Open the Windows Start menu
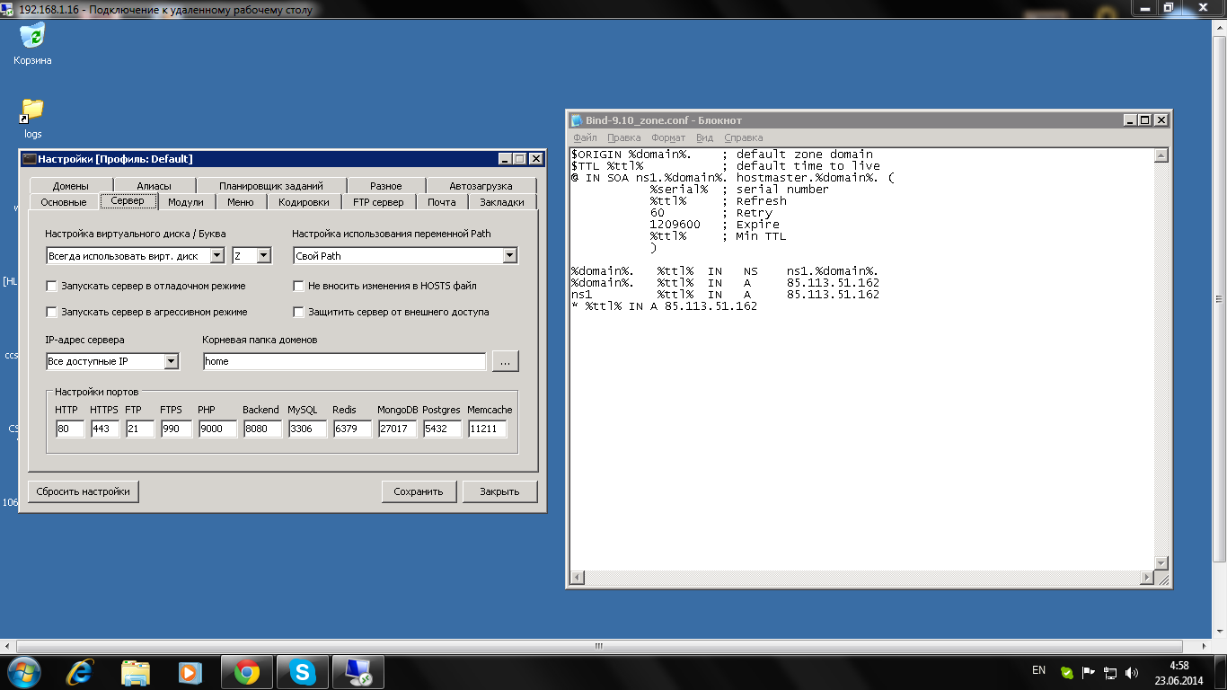Screen dimensions: 1227x690 pos(24,672)
